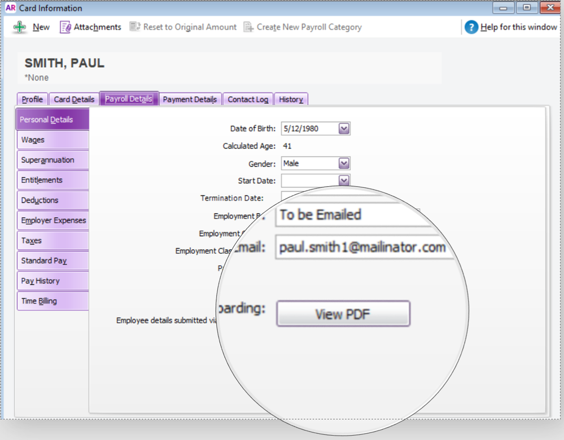Open the Gender dropdown arrow
The height and width of the screenshot is (440, 564).
coord(344,164)
